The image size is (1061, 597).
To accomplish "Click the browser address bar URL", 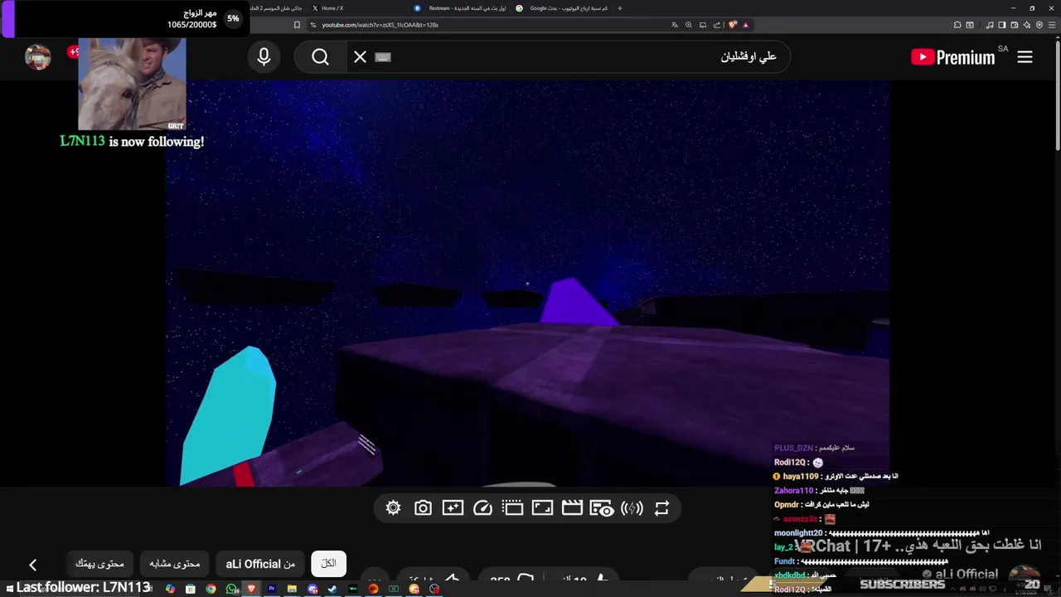I will point(380,25).
